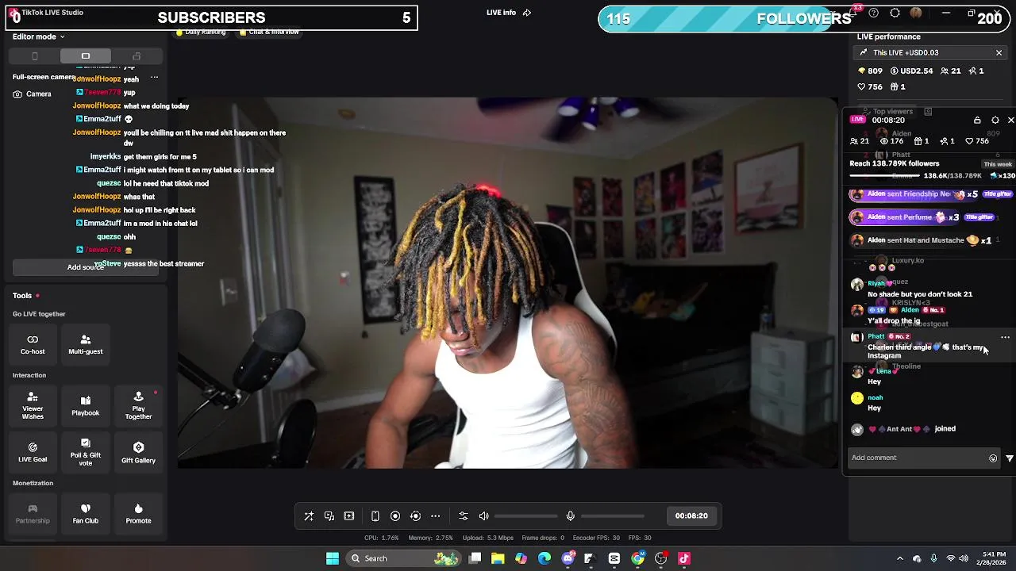Mute the speaker output
1016x571 pixels.
coord(483,516)
